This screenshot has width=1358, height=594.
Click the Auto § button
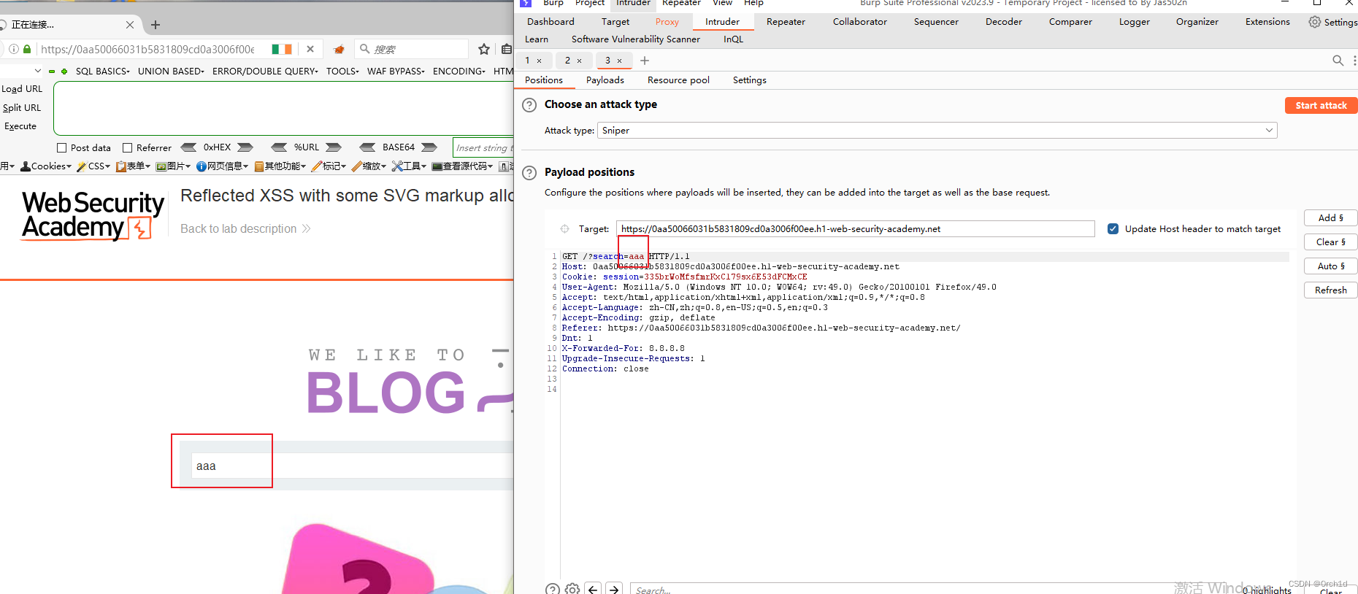pos(1330,266)
